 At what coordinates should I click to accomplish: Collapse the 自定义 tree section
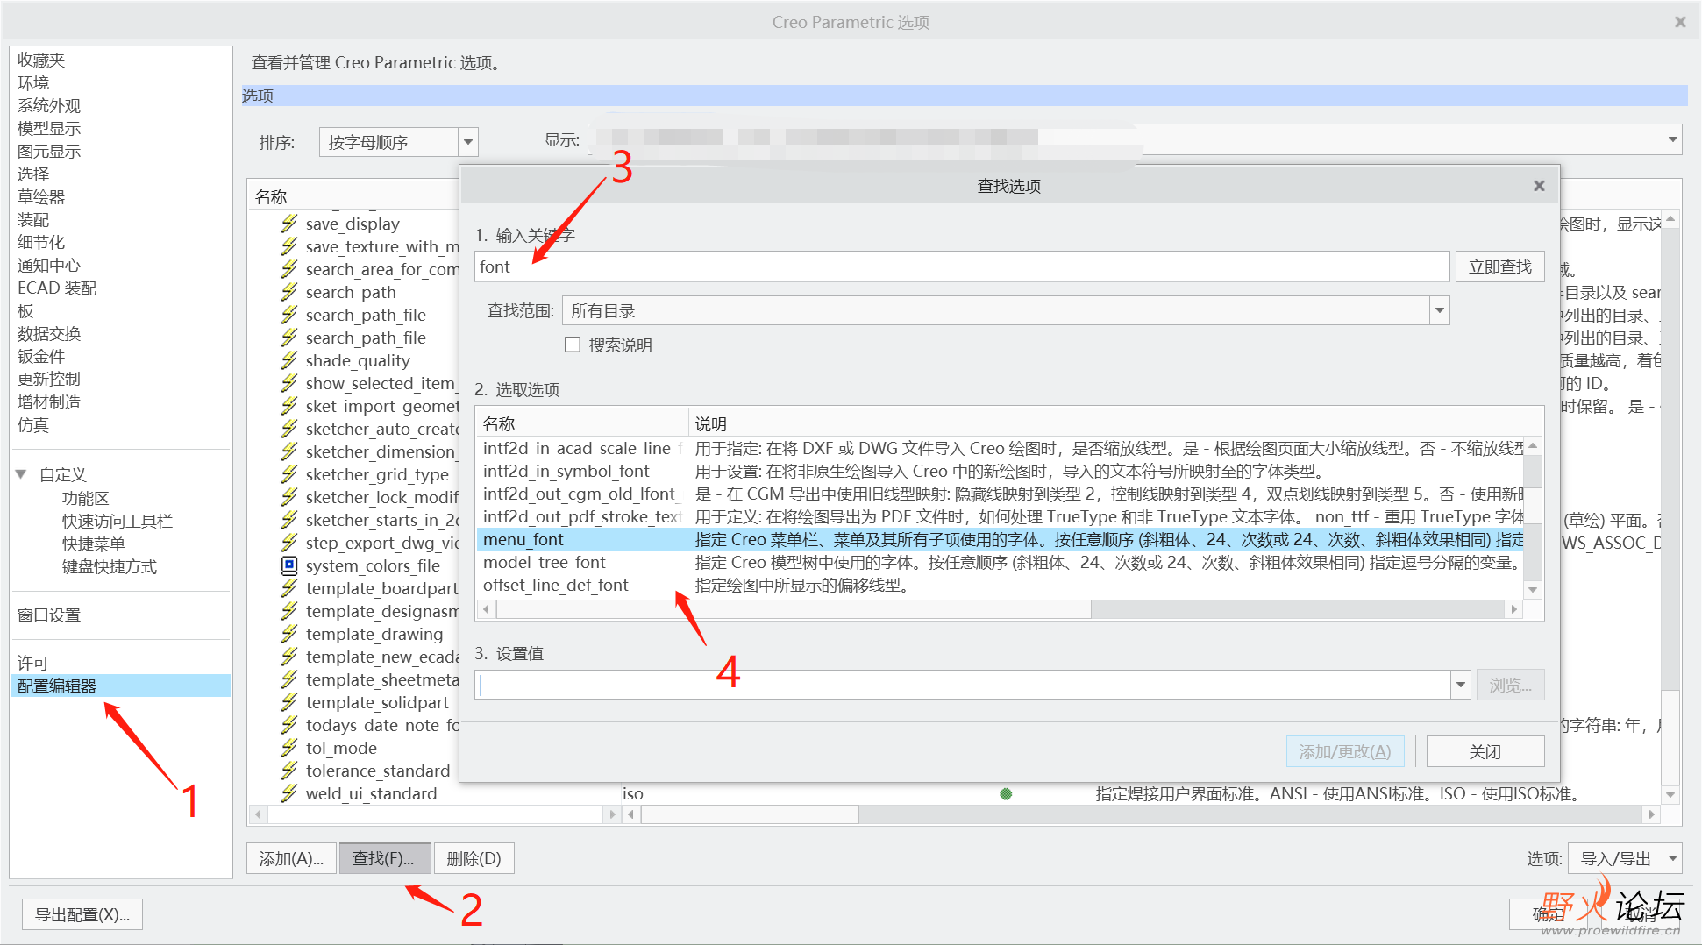click(x=21, y=474)
